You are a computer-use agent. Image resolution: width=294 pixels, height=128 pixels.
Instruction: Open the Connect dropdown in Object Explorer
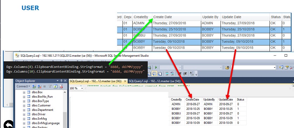23,86
